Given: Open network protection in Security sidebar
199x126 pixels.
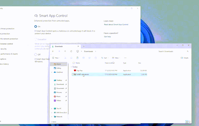Looking at the screenshot, I should pos(9,39).
